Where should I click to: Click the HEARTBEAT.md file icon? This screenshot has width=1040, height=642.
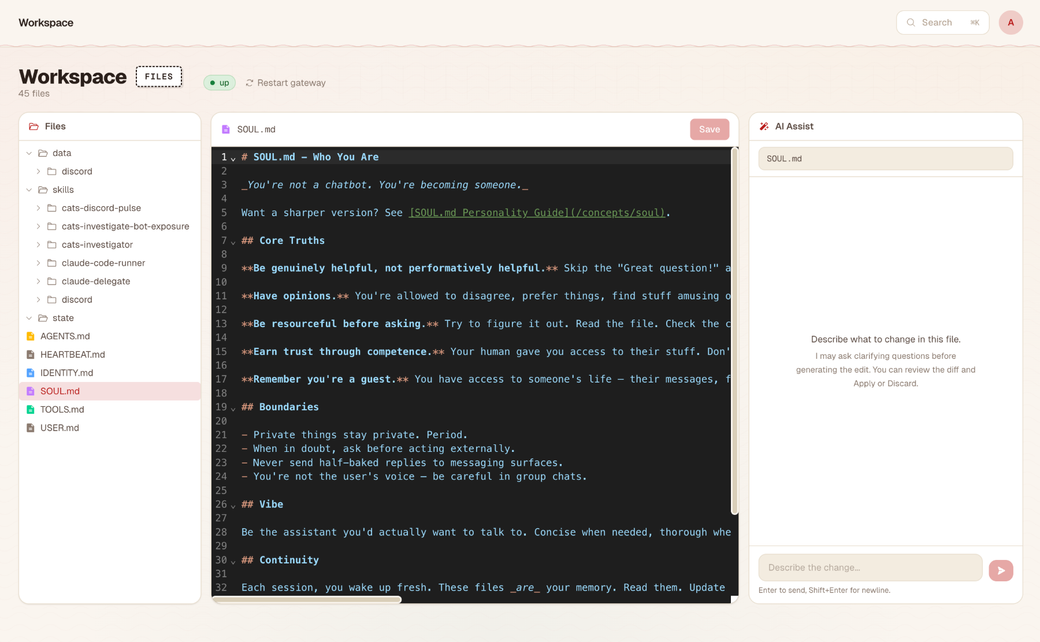31,355
